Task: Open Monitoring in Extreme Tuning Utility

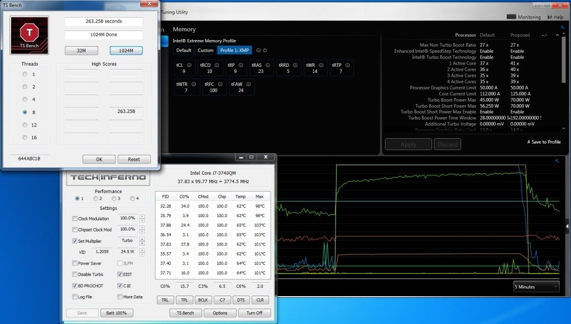Action: [x=524, y=17]
